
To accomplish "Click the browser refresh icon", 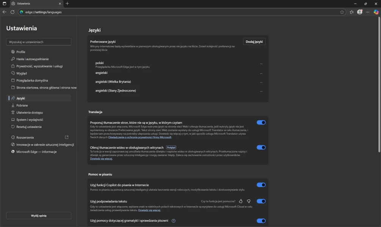I will [x=13, y=12].
